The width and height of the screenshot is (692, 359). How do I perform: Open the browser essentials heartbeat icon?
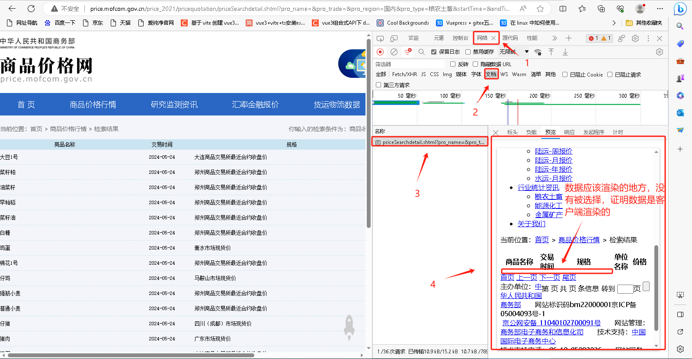click(620, 9)
